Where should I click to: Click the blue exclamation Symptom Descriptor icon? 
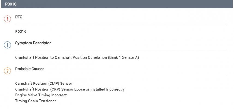pos(7,45)
